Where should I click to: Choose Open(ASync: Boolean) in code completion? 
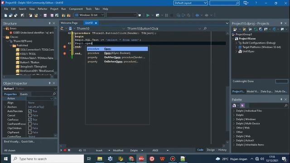click(x=117, y=53)
